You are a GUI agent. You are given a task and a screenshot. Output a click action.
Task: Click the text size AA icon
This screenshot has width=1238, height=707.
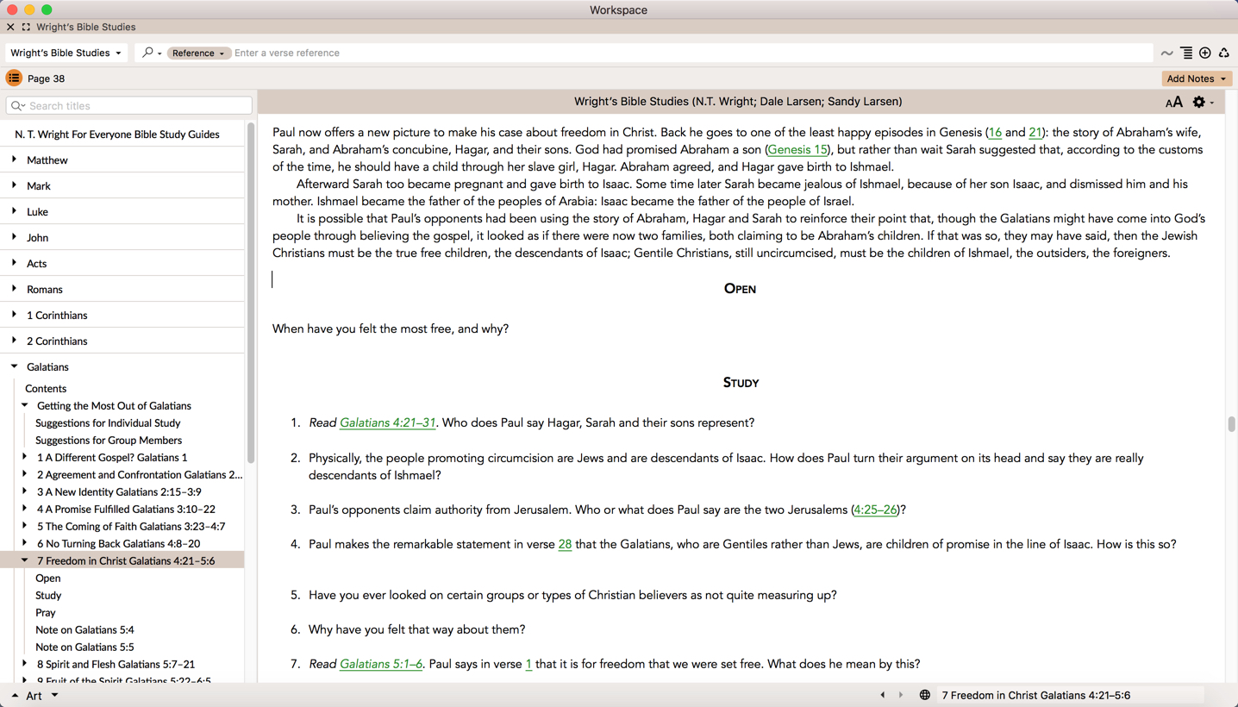[x=1173, y=103]
